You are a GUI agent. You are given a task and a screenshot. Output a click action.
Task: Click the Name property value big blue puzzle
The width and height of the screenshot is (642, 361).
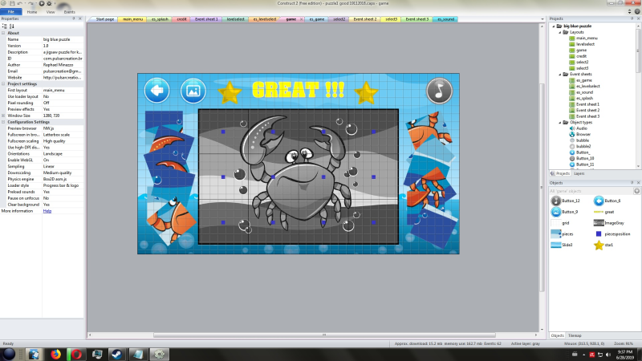coord(63,39)
